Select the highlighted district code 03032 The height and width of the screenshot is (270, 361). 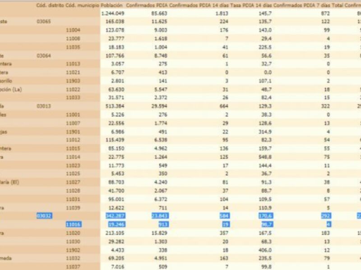[x=45, y=216]
